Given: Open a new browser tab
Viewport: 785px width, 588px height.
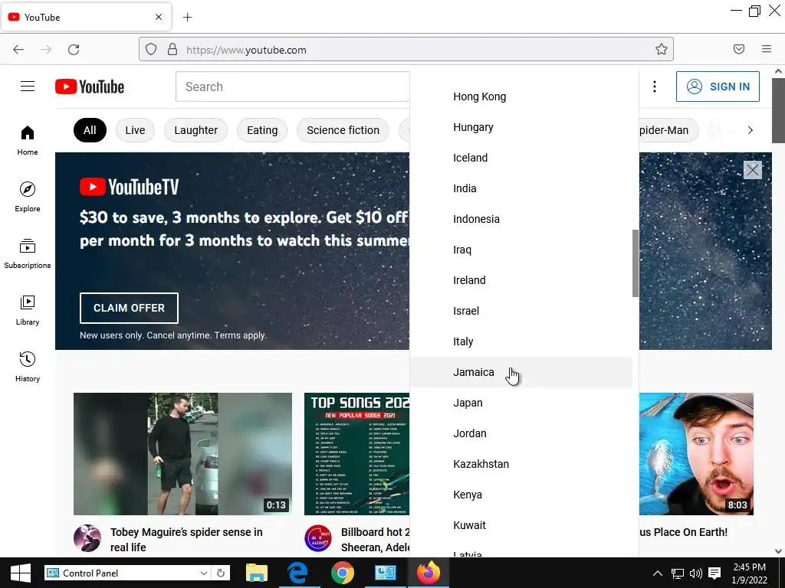Looking at the screenshot, I should click(187, 18).
